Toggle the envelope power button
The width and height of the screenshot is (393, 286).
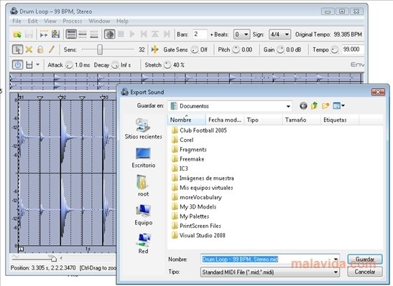17,65
